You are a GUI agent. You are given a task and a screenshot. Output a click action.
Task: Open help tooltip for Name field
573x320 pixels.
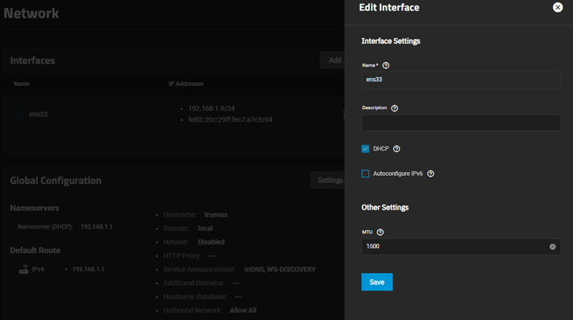(x=385, y=65)
